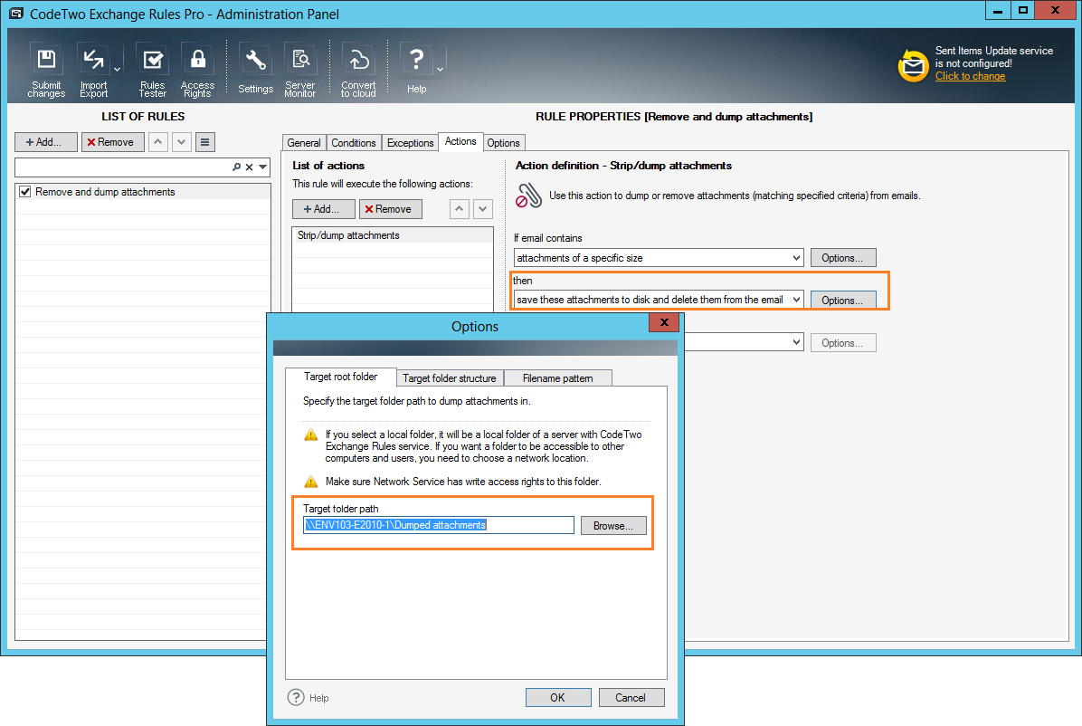Click the Help icon in Options dialog

click(x=296, y=697)
